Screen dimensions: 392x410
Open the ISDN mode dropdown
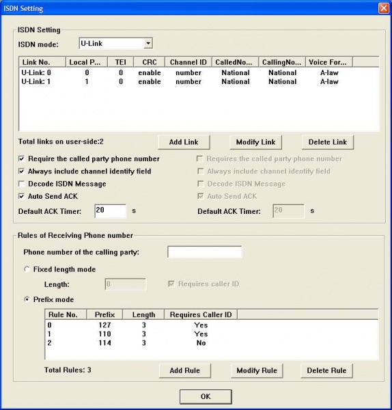pos(148,44)
